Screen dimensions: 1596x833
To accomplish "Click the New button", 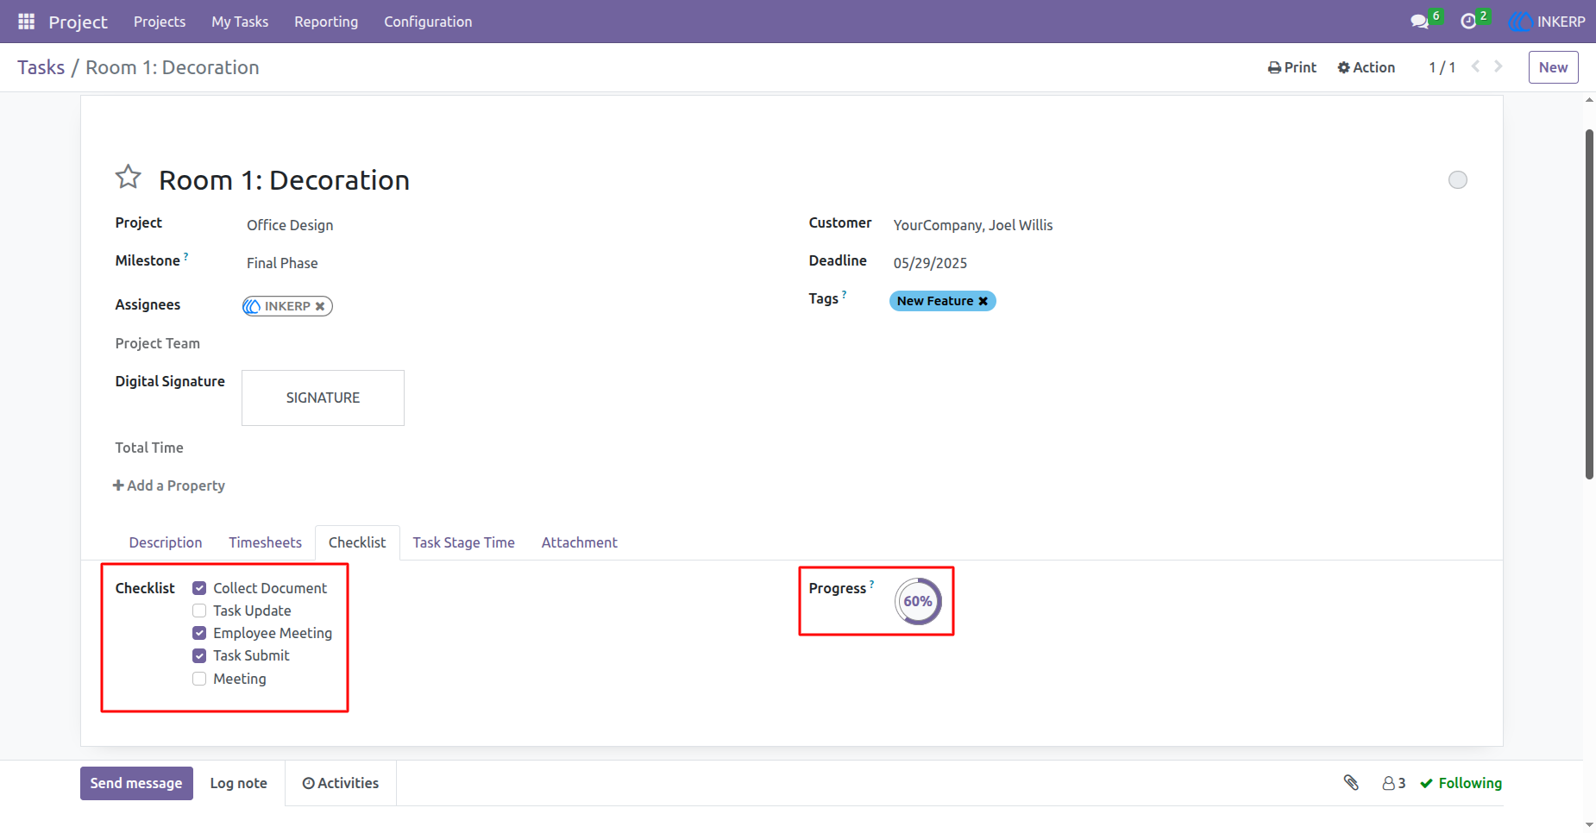I will click(x=1553, y=67).
